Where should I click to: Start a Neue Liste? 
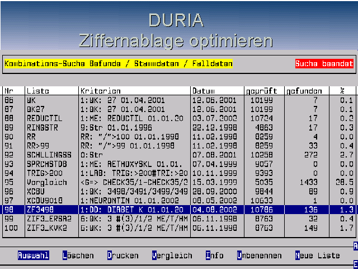pos(317,256)
